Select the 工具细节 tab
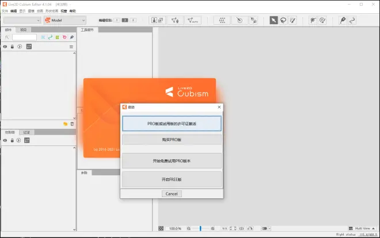The image size is (380, 238). click(x=88, y=30)
